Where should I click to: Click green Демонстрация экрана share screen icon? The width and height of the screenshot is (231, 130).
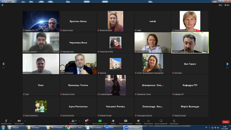(x=100, y=121)
